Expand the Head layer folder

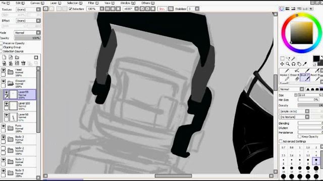(10, 72)
